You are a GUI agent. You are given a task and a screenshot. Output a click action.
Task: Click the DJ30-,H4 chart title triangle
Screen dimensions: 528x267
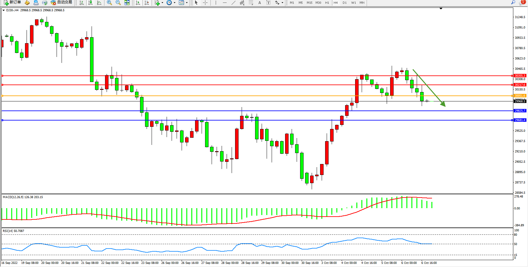click(x=3, y=10)
